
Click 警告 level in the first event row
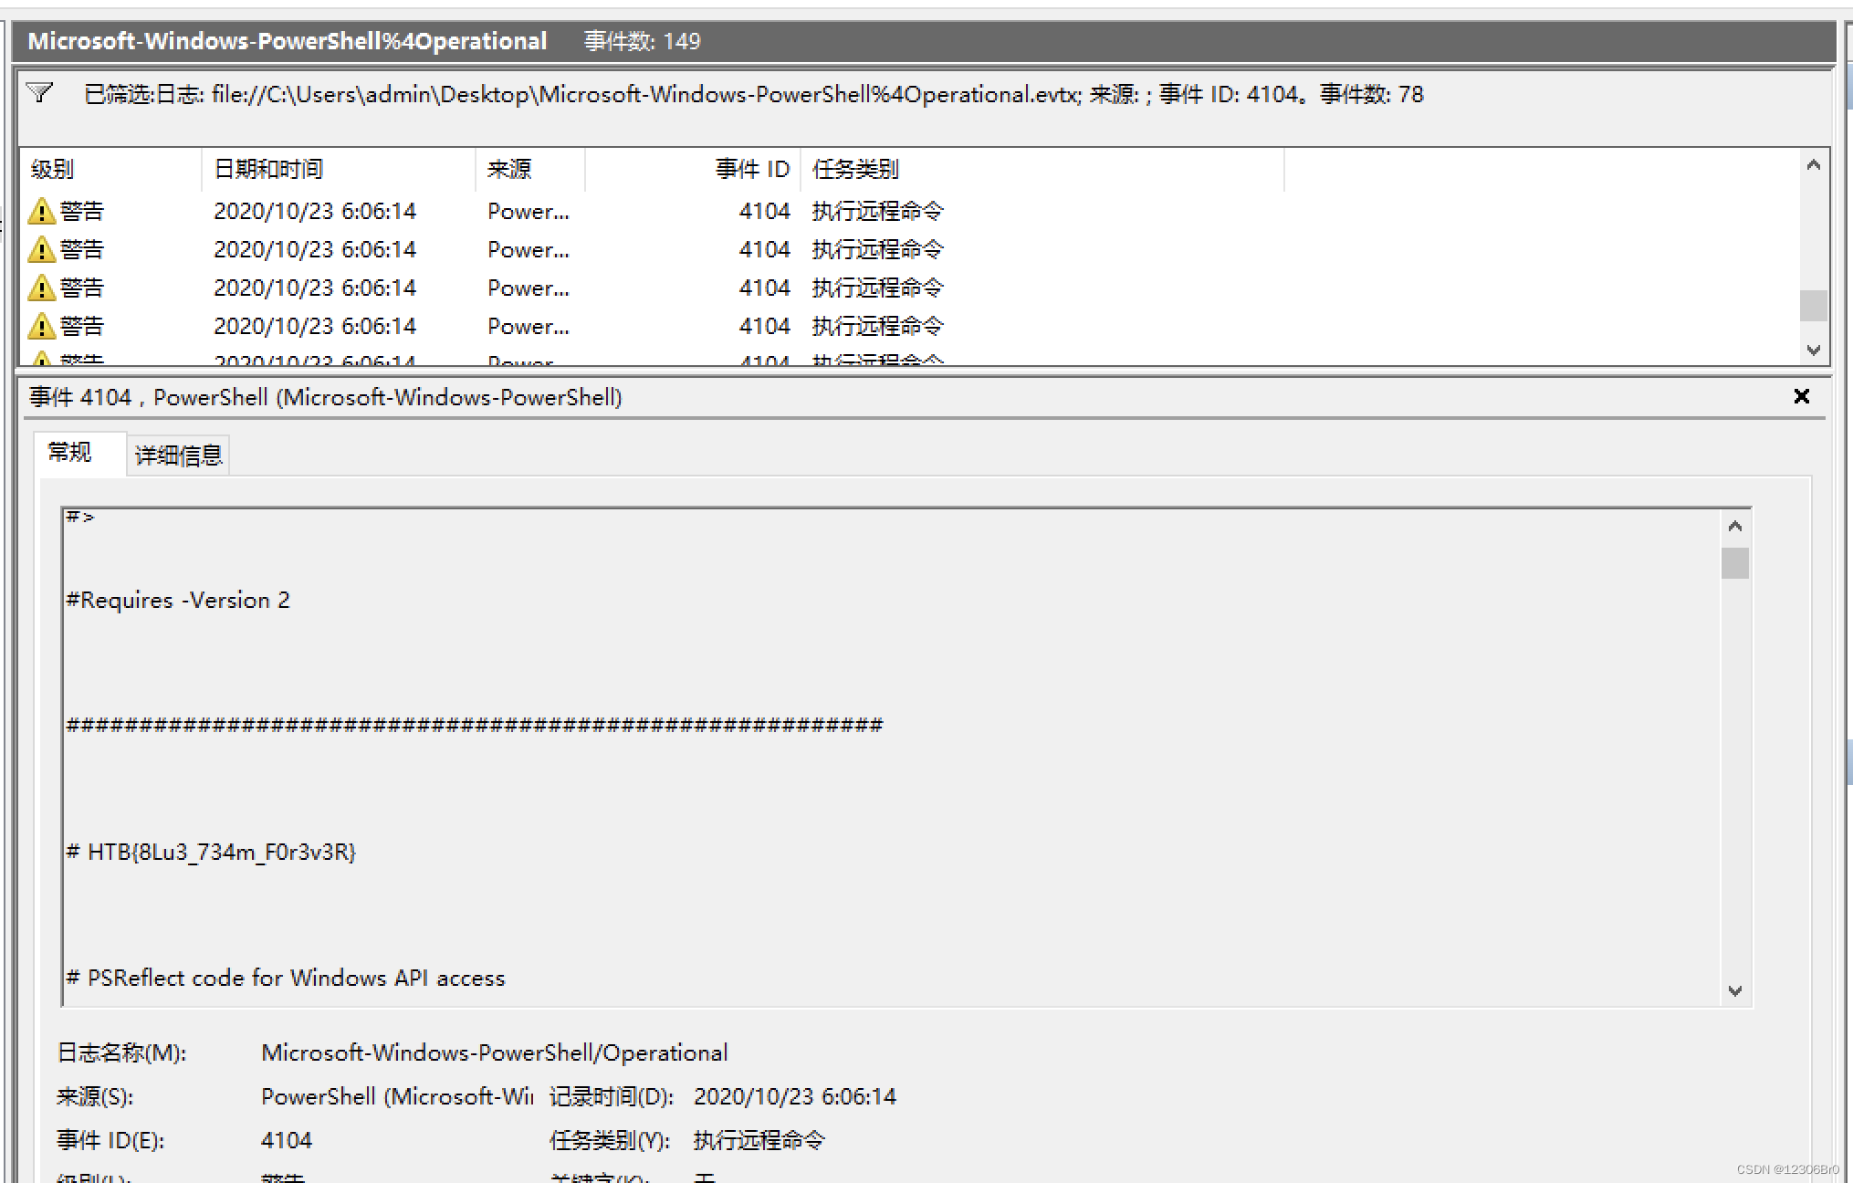coord(82,211)
